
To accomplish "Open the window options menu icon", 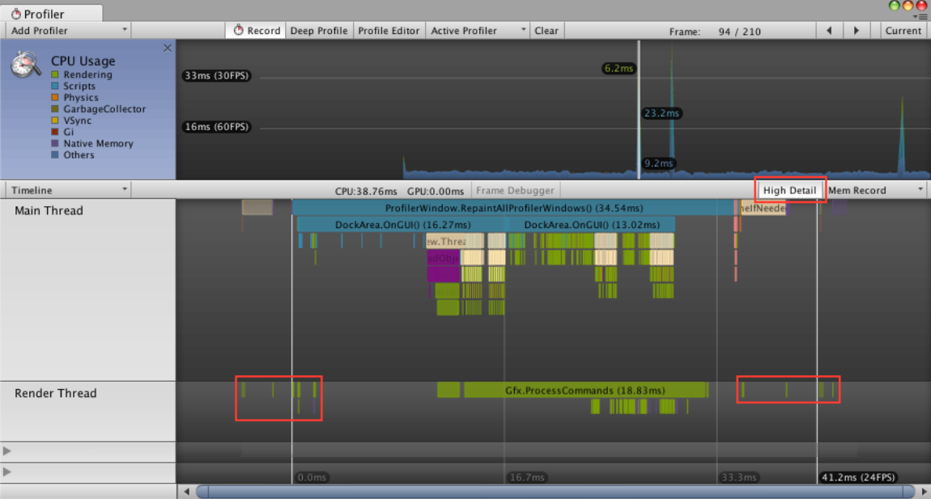I will pos(922,16).
